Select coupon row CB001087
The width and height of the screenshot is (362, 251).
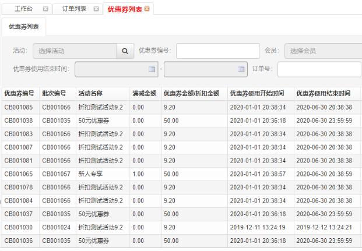click(182, 147)
